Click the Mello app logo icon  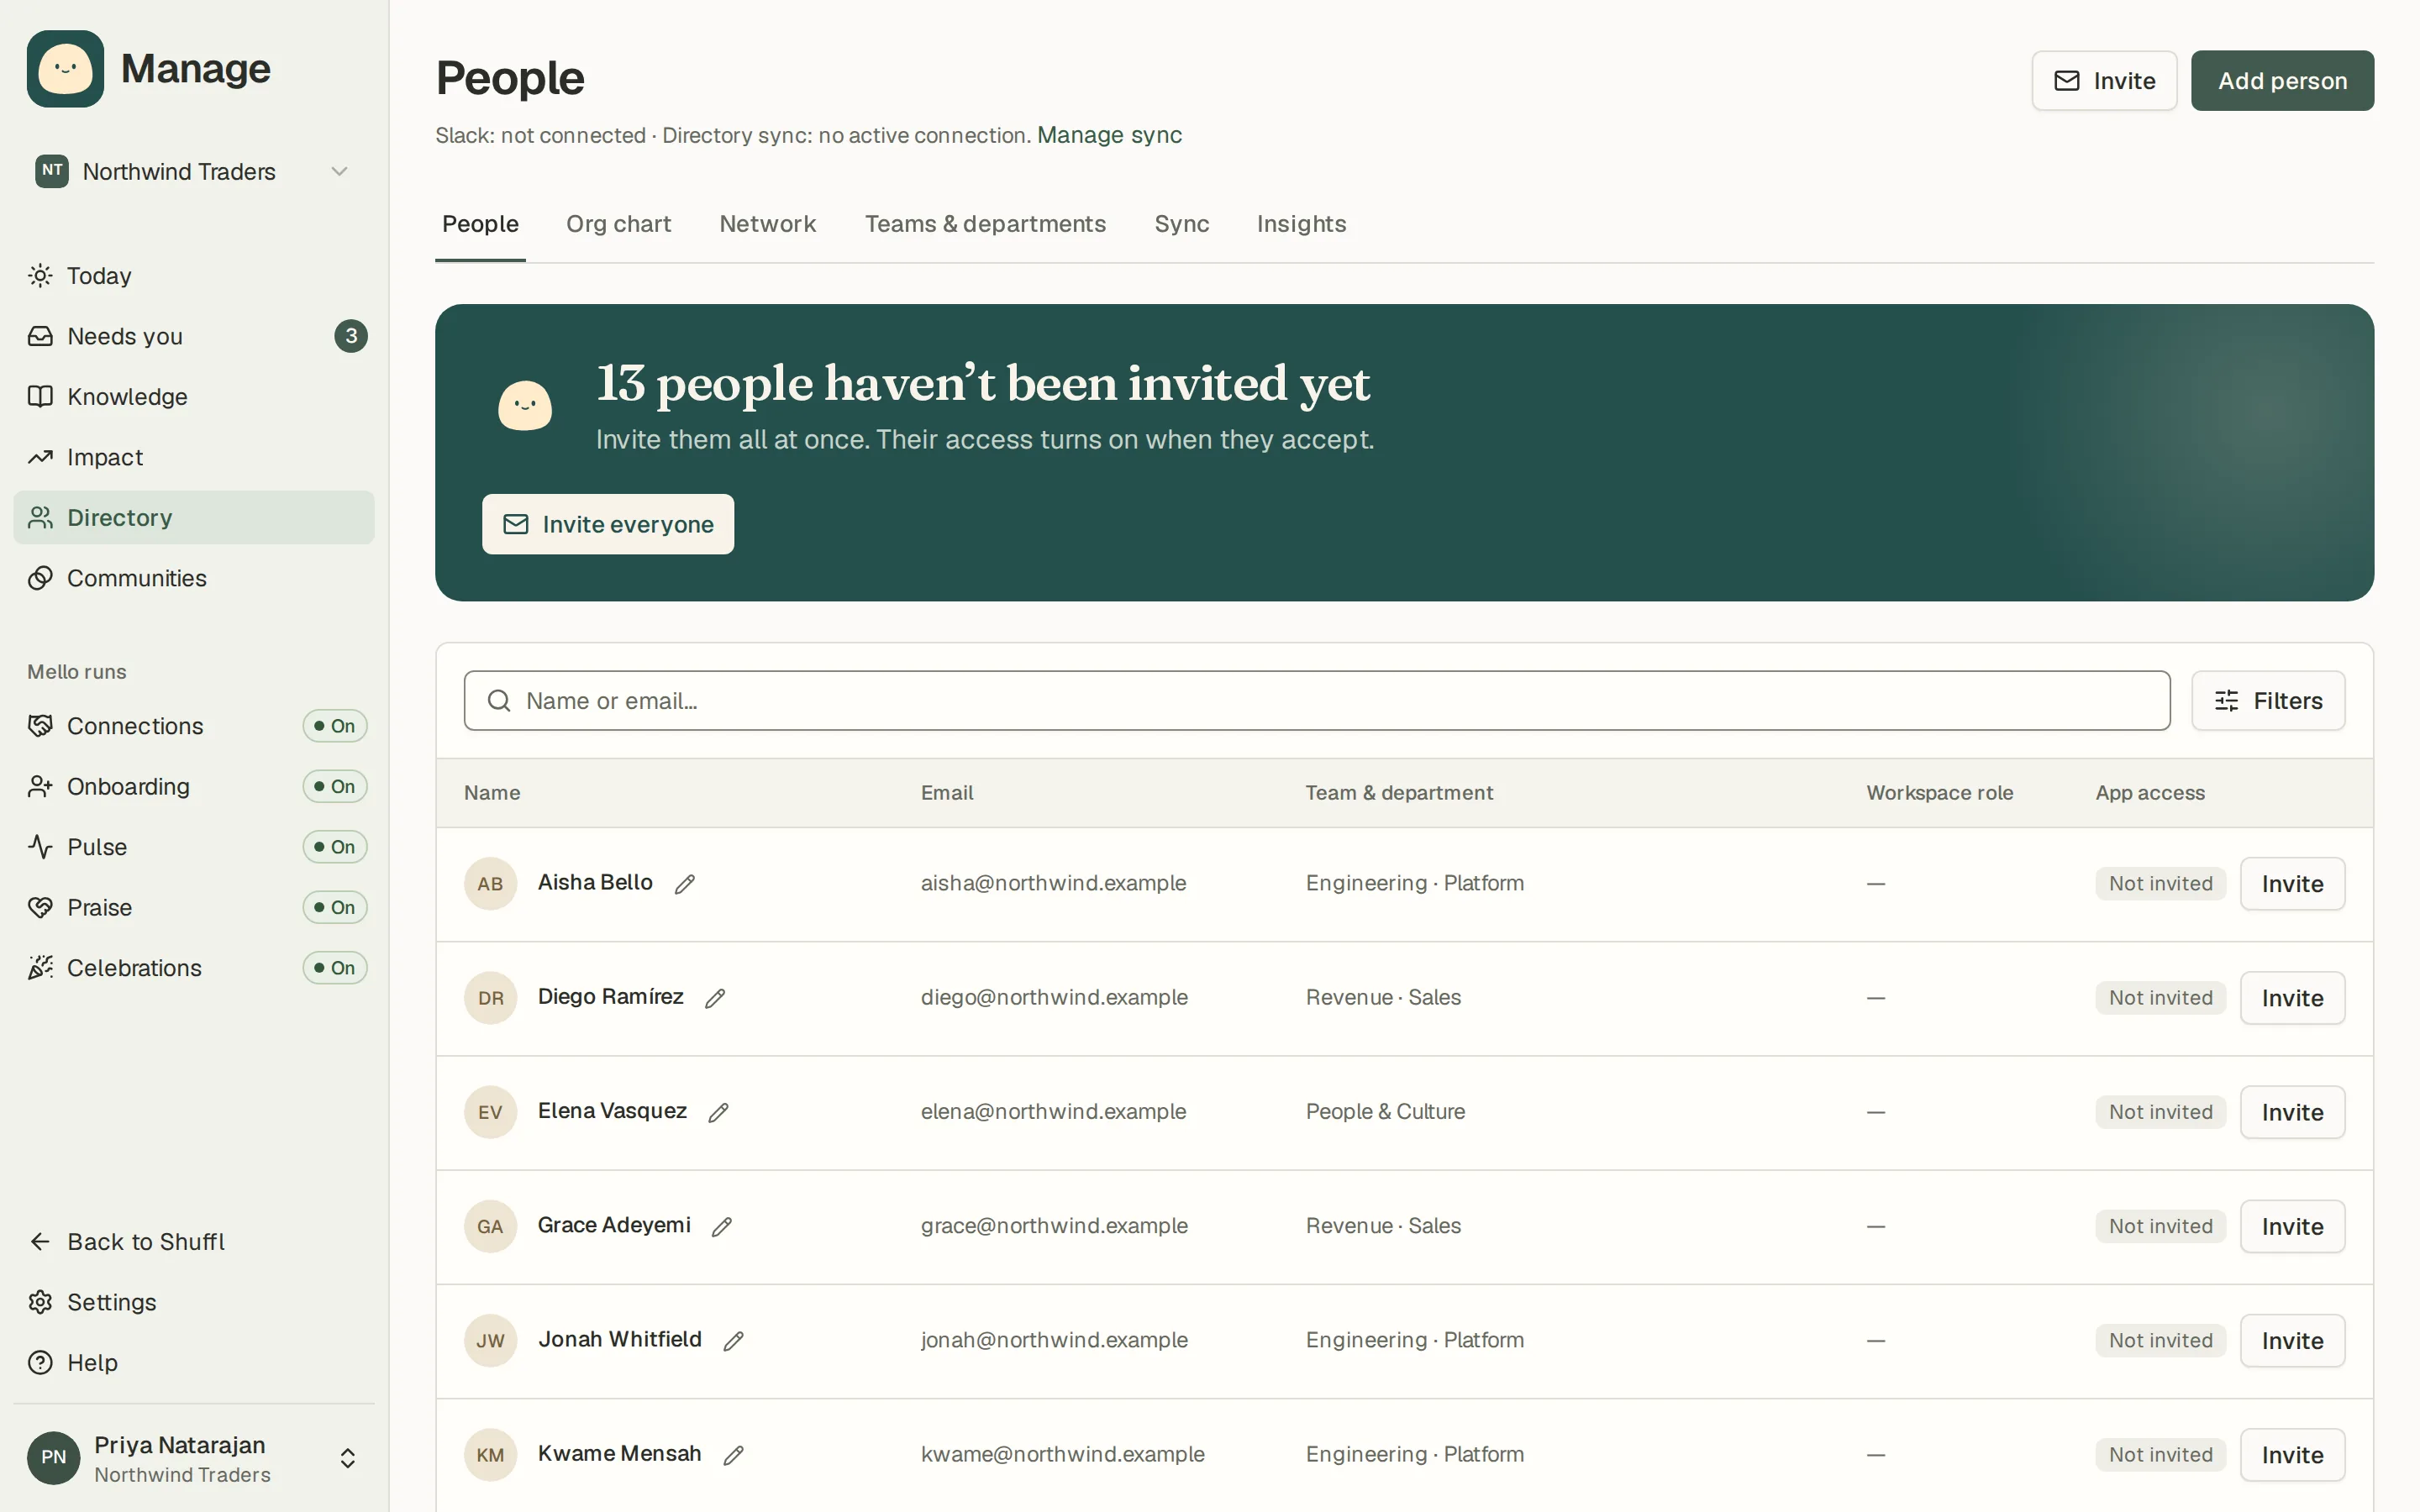pos(65,69)
